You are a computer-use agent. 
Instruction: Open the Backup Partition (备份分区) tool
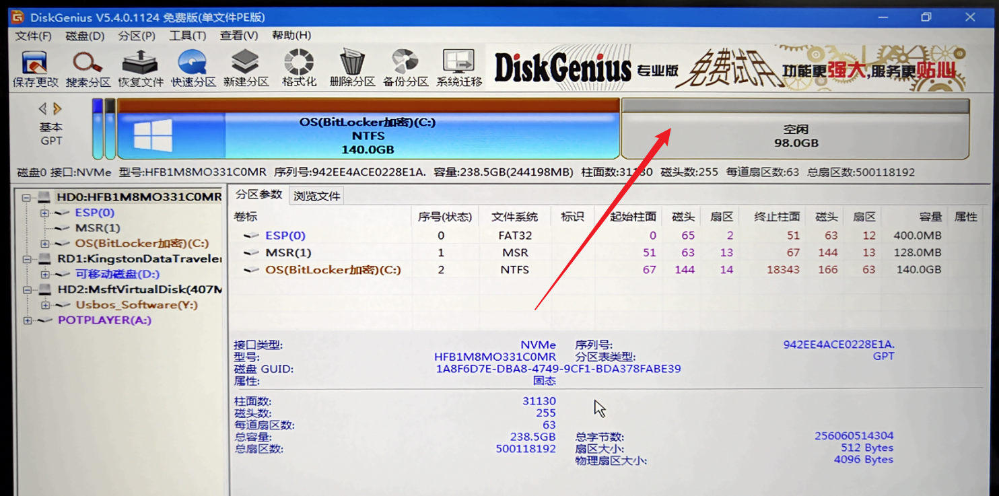point(405,69)
